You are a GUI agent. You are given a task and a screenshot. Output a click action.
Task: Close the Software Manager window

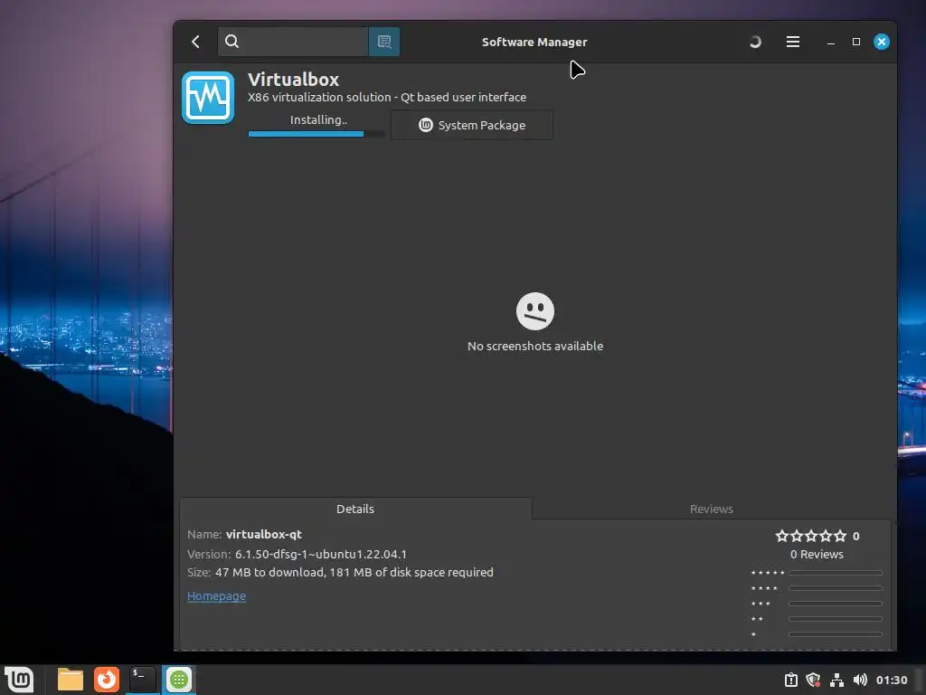point(881,42)
